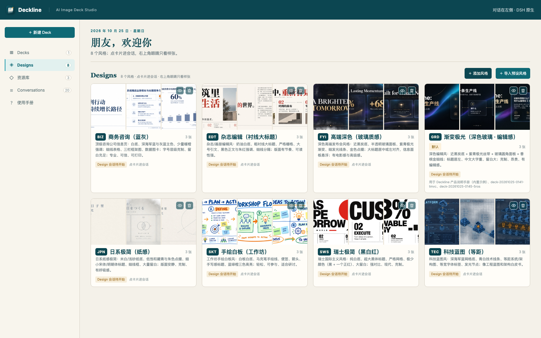The image size is (541, 338).
Task: Preview the 高端深色 design with eye icon
Action: [402, 91]
